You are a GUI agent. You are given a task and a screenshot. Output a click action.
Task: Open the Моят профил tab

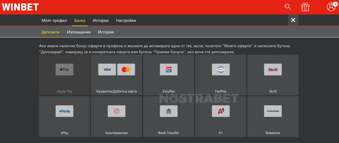pos(54,21)
